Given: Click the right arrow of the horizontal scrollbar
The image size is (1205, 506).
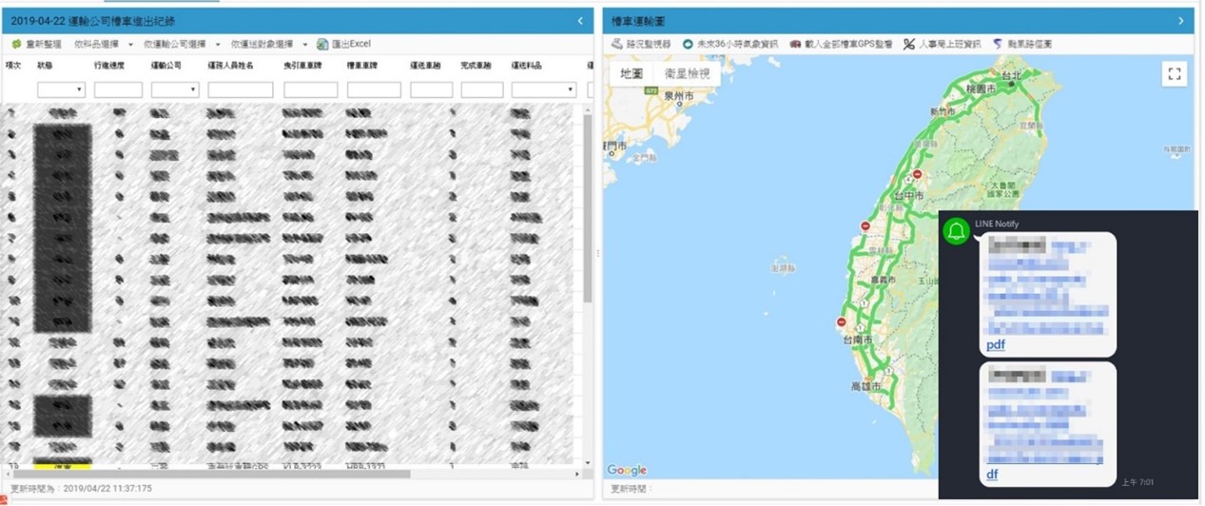Looking at the screenshot, I should (x=576, y=474).
